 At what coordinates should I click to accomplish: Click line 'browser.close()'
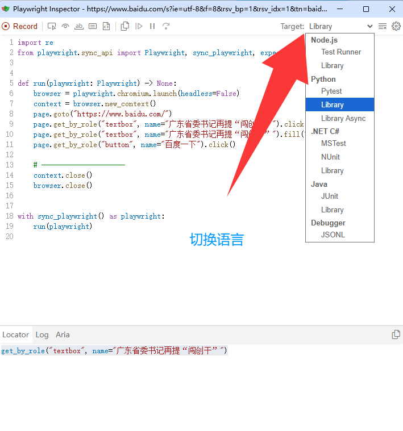point(63,186)
